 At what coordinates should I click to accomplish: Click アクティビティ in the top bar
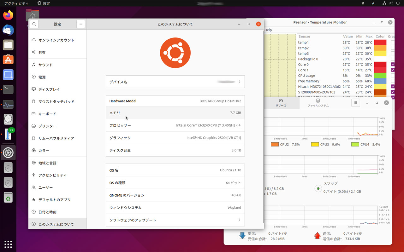16,3
